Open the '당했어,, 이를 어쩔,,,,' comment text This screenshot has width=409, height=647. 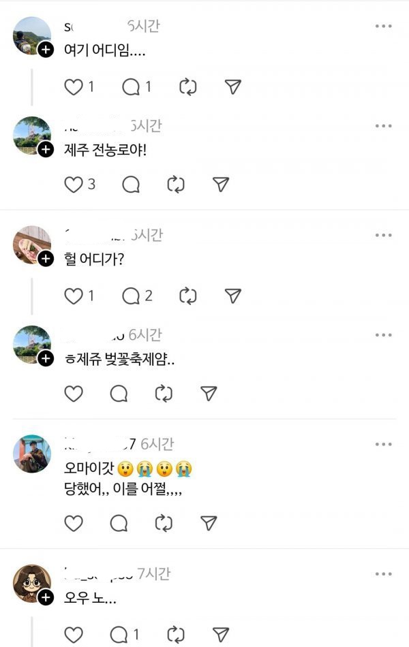coord(123,490)
